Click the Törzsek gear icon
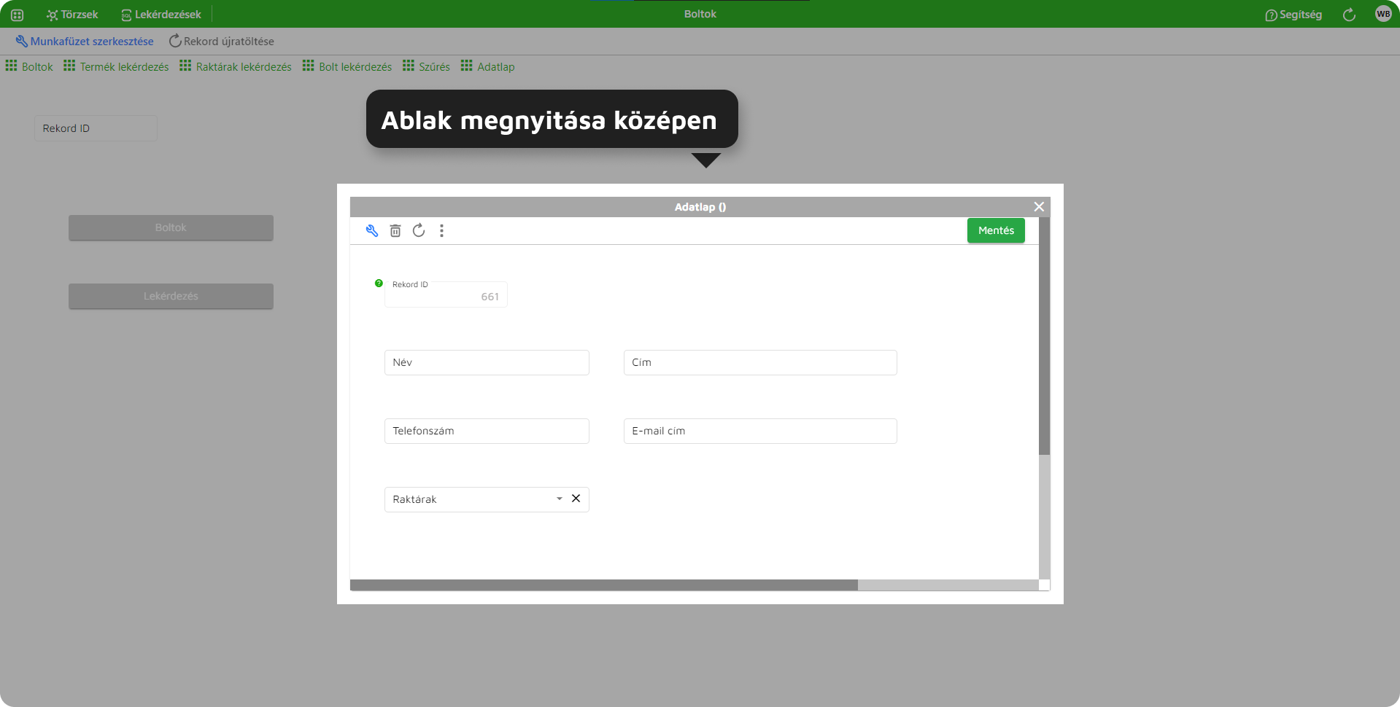 pyautogui.click(x=52, y=15)
